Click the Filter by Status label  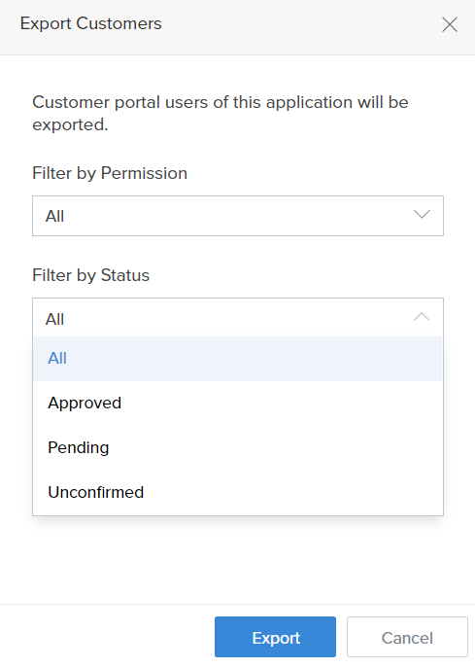tap(91, 275)
